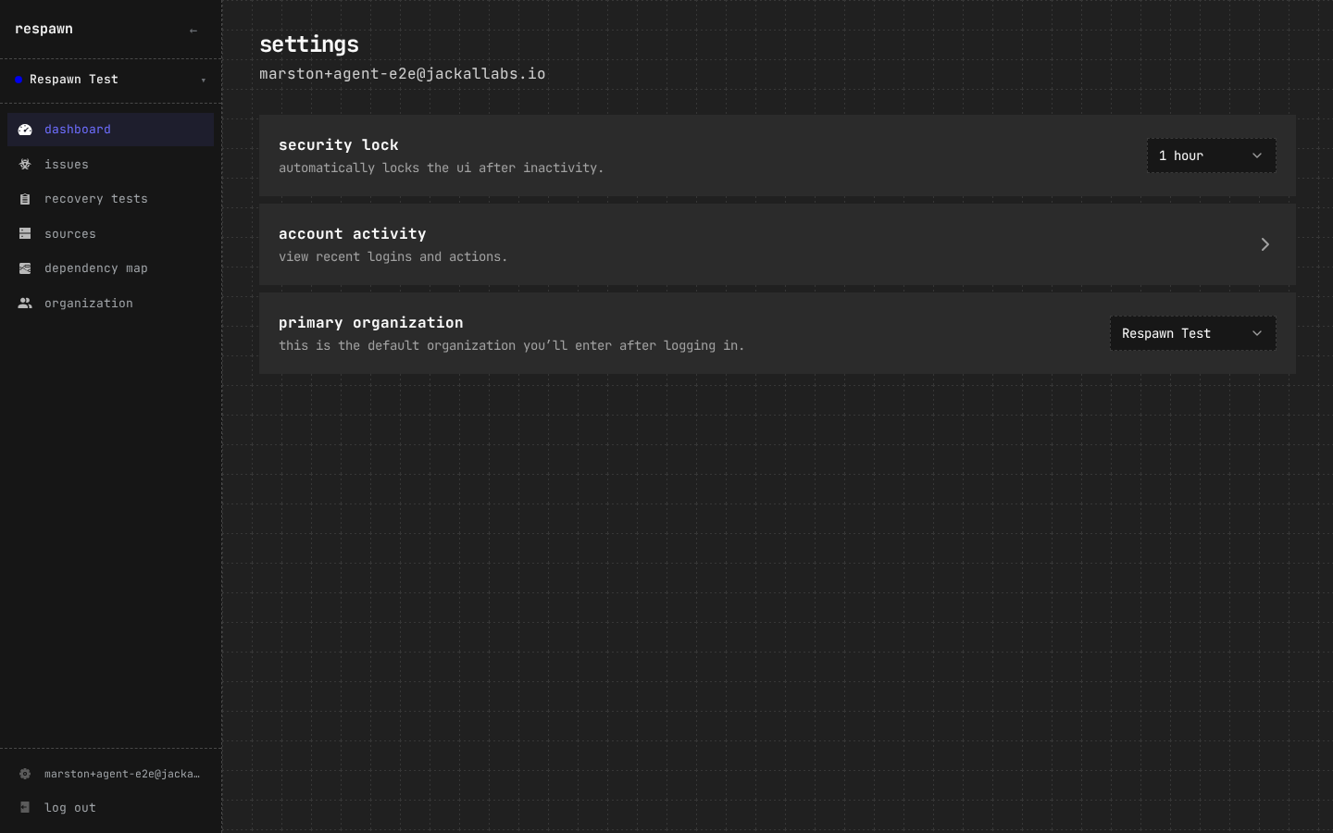The height and width of the screenshot is (833, 1333).
Task: Click the dashboard gauge icon
Action: (x=25, y=130)
